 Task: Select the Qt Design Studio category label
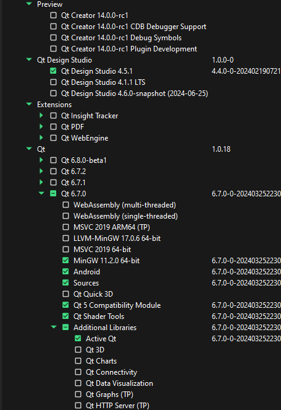tap(64, 60)
